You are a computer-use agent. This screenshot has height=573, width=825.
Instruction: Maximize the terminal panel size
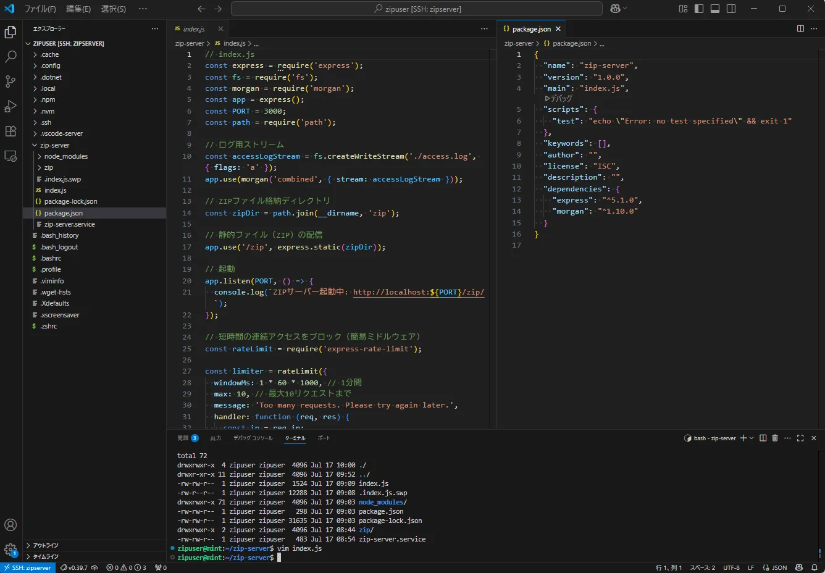point(800,438)
